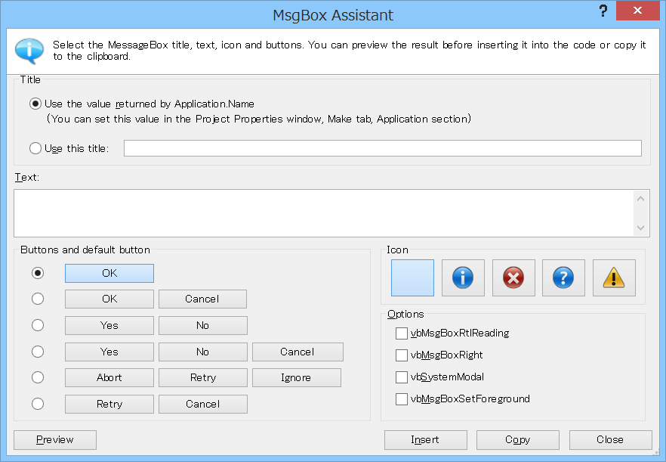
Task: Toggle the vbSystemModal checkbox
Action: coord(402,377)
